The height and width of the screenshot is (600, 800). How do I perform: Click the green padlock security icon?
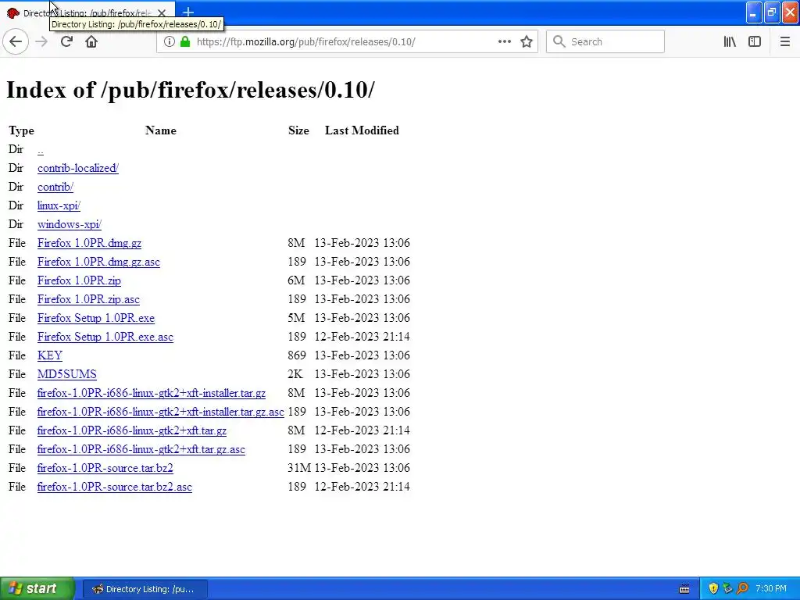pos(185,42)
